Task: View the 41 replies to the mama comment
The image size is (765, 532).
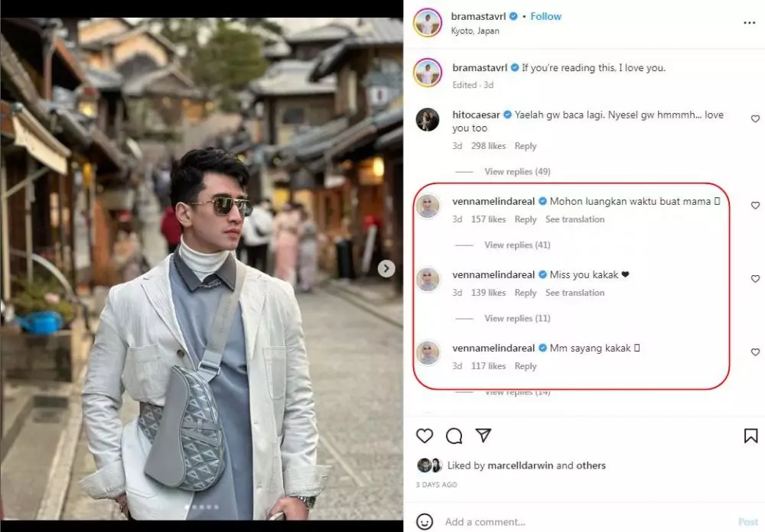Action: (x=517, y=245)
